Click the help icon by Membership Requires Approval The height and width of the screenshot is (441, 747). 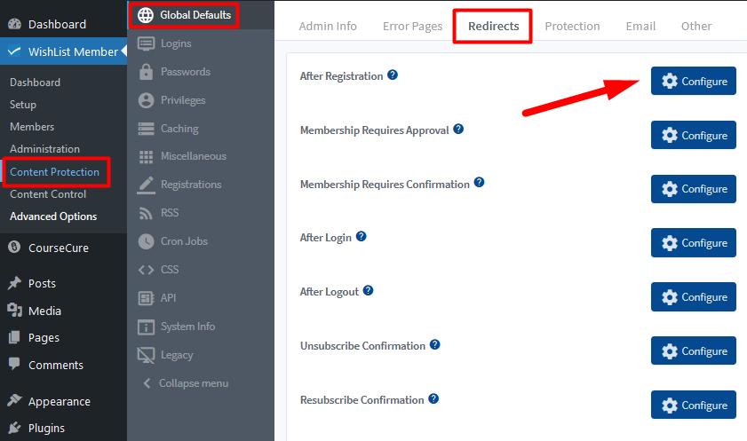pos(458,129)
